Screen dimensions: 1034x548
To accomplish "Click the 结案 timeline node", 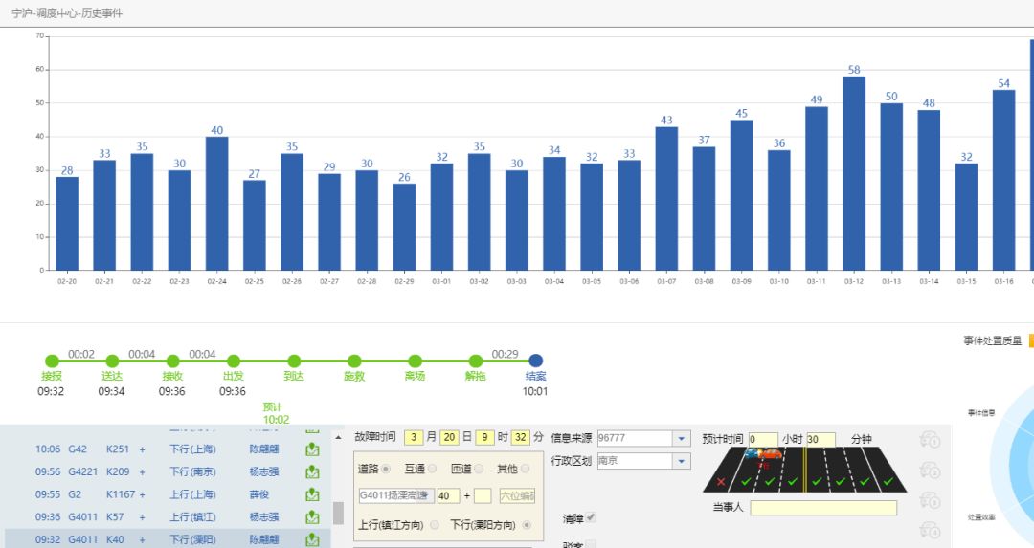I will tap(536, 361).
